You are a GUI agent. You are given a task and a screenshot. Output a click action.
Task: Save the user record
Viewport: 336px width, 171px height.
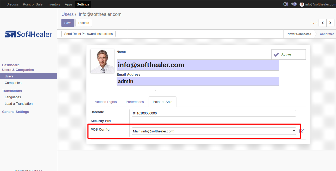pos(68,23)
